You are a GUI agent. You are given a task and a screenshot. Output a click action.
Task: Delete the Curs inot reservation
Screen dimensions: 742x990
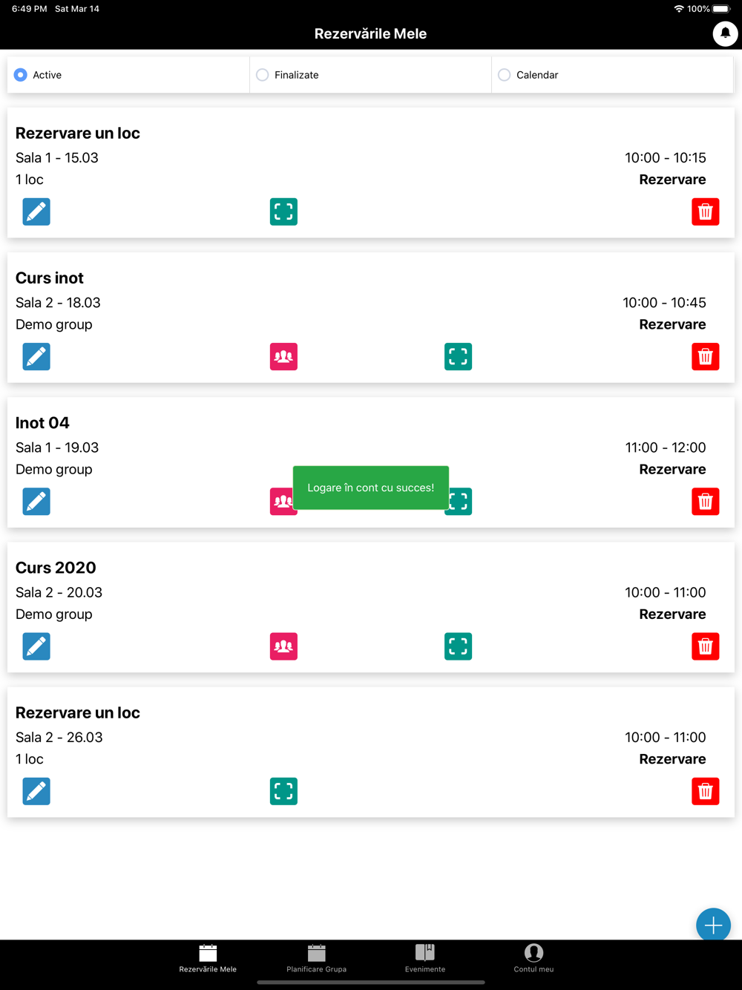(706, 357)
